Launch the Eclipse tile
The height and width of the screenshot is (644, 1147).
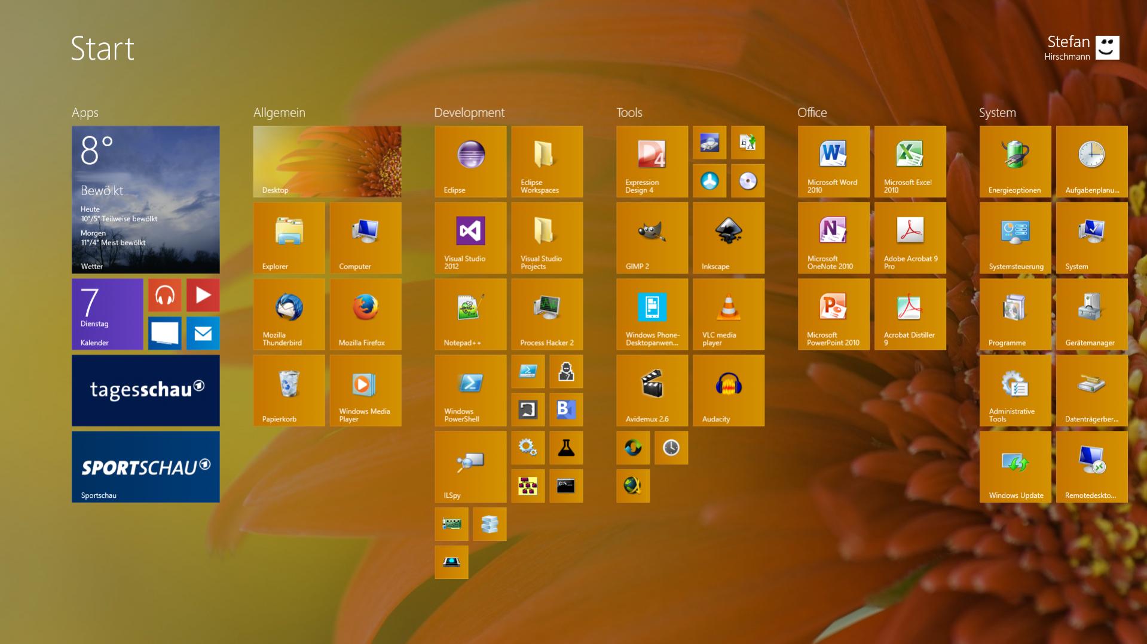(471, 161)
